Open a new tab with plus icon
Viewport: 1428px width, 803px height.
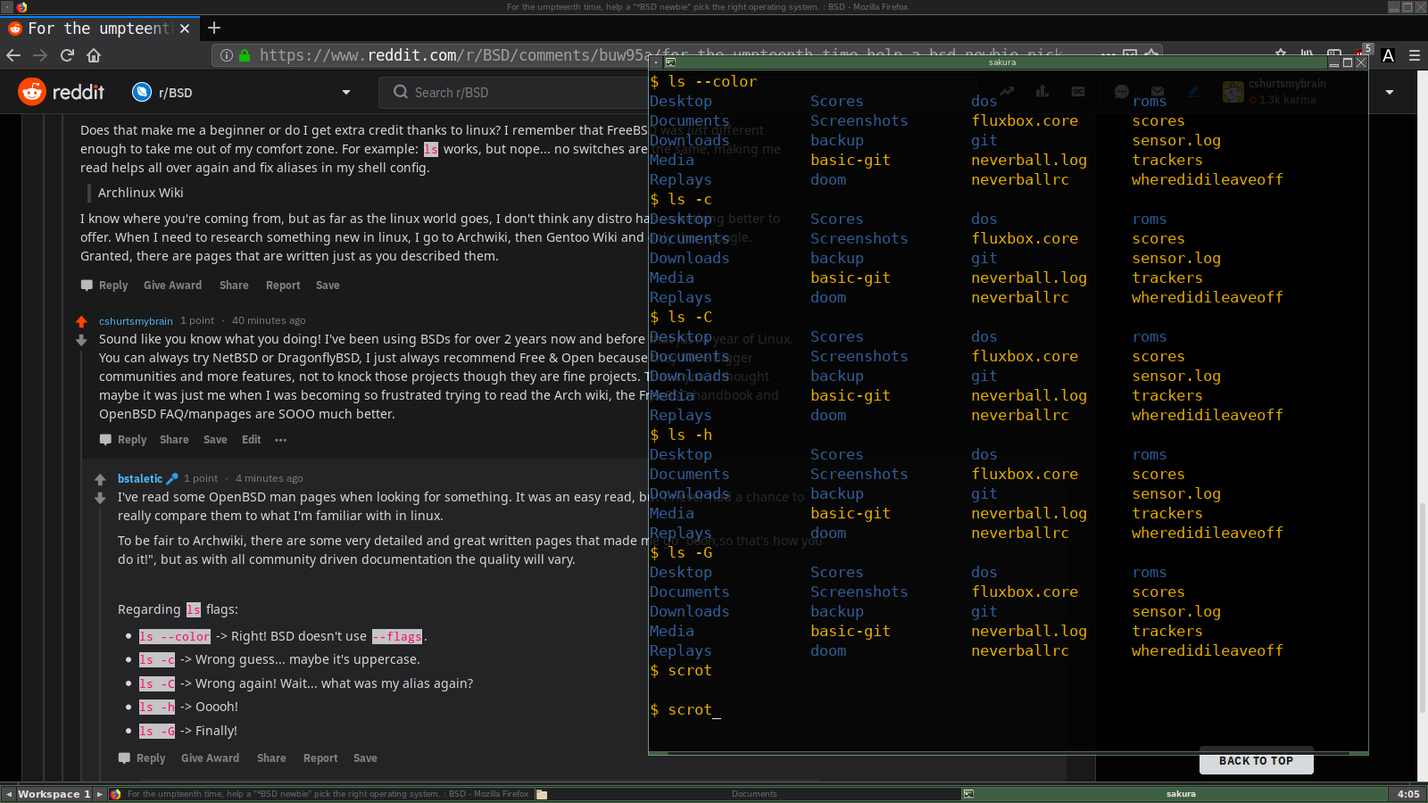point(214,29)
